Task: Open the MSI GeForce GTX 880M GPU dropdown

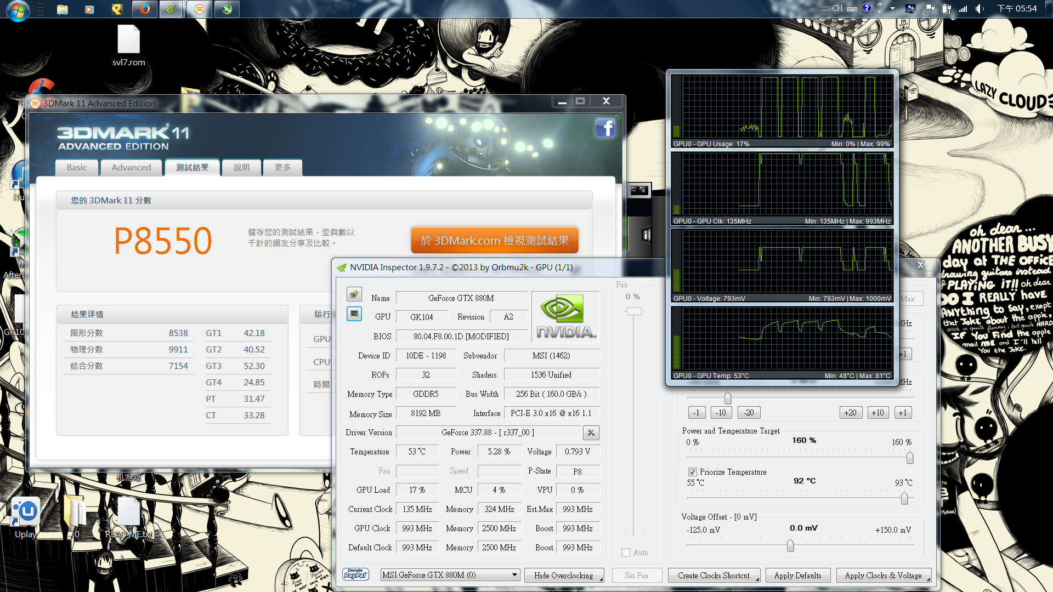Action: click(x=450, y=575)
